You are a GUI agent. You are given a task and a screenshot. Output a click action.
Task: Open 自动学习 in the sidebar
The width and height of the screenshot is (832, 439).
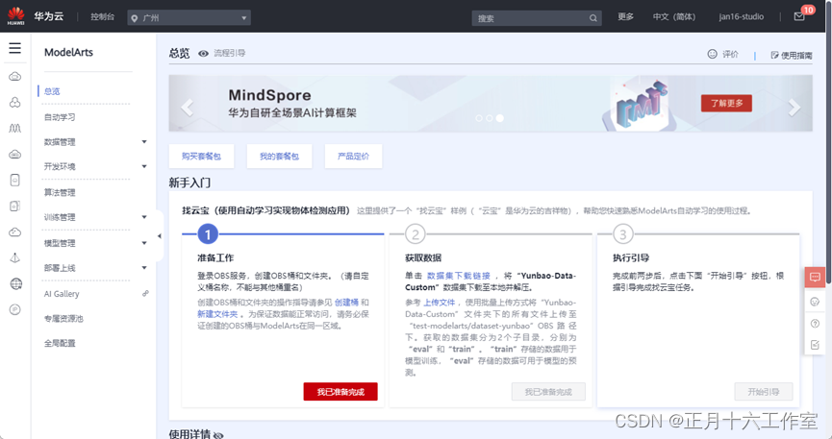tap(60, 117)
